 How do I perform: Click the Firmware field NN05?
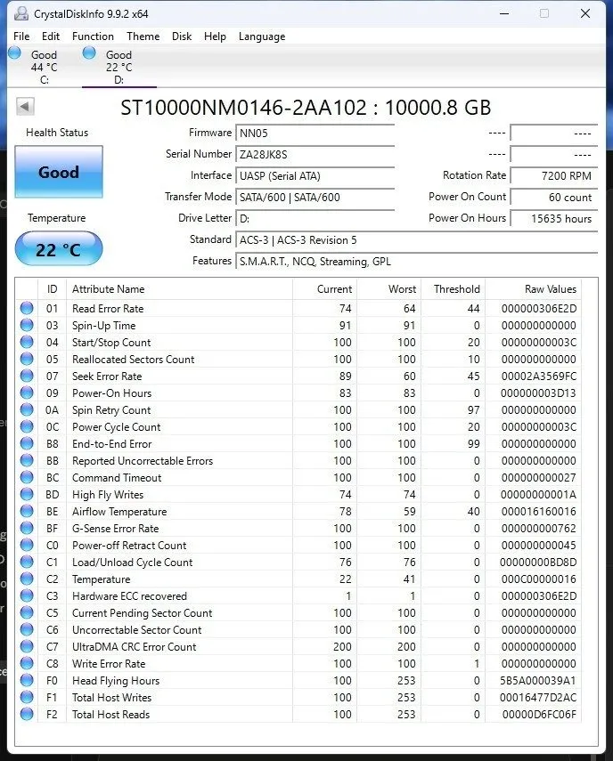point(315,133)
